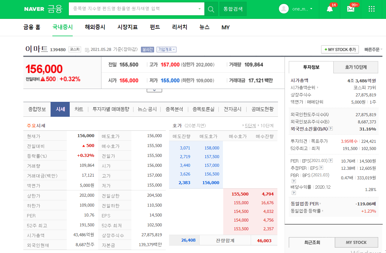
Task: Open the 뉴스·공시 tab
Action: [147, 109]
